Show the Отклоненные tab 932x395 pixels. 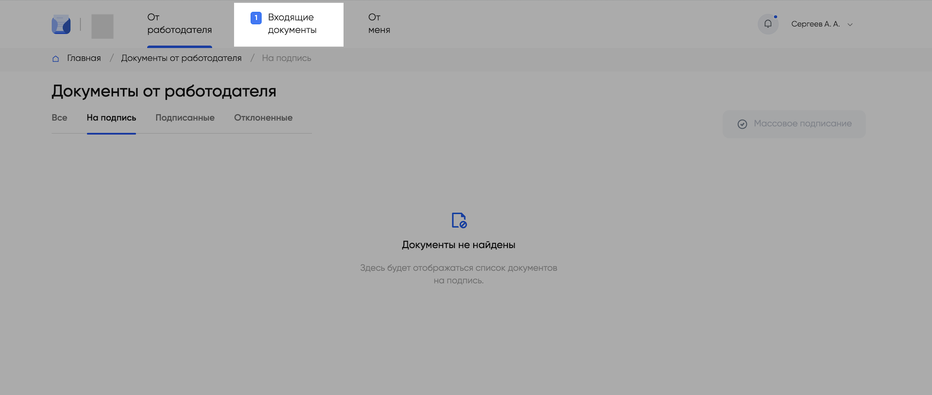coord(263,118)
